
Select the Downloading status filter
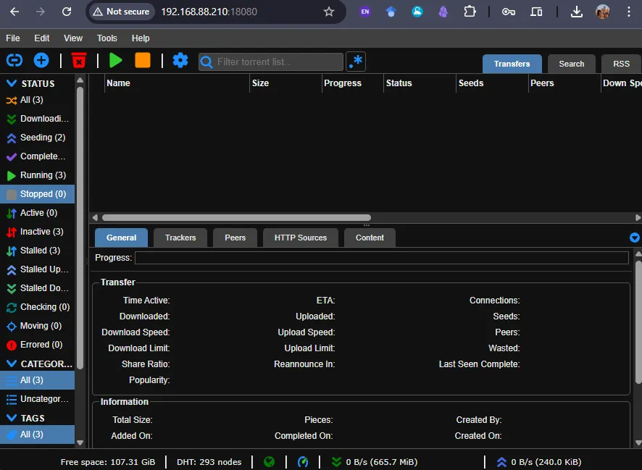(37, 119)
